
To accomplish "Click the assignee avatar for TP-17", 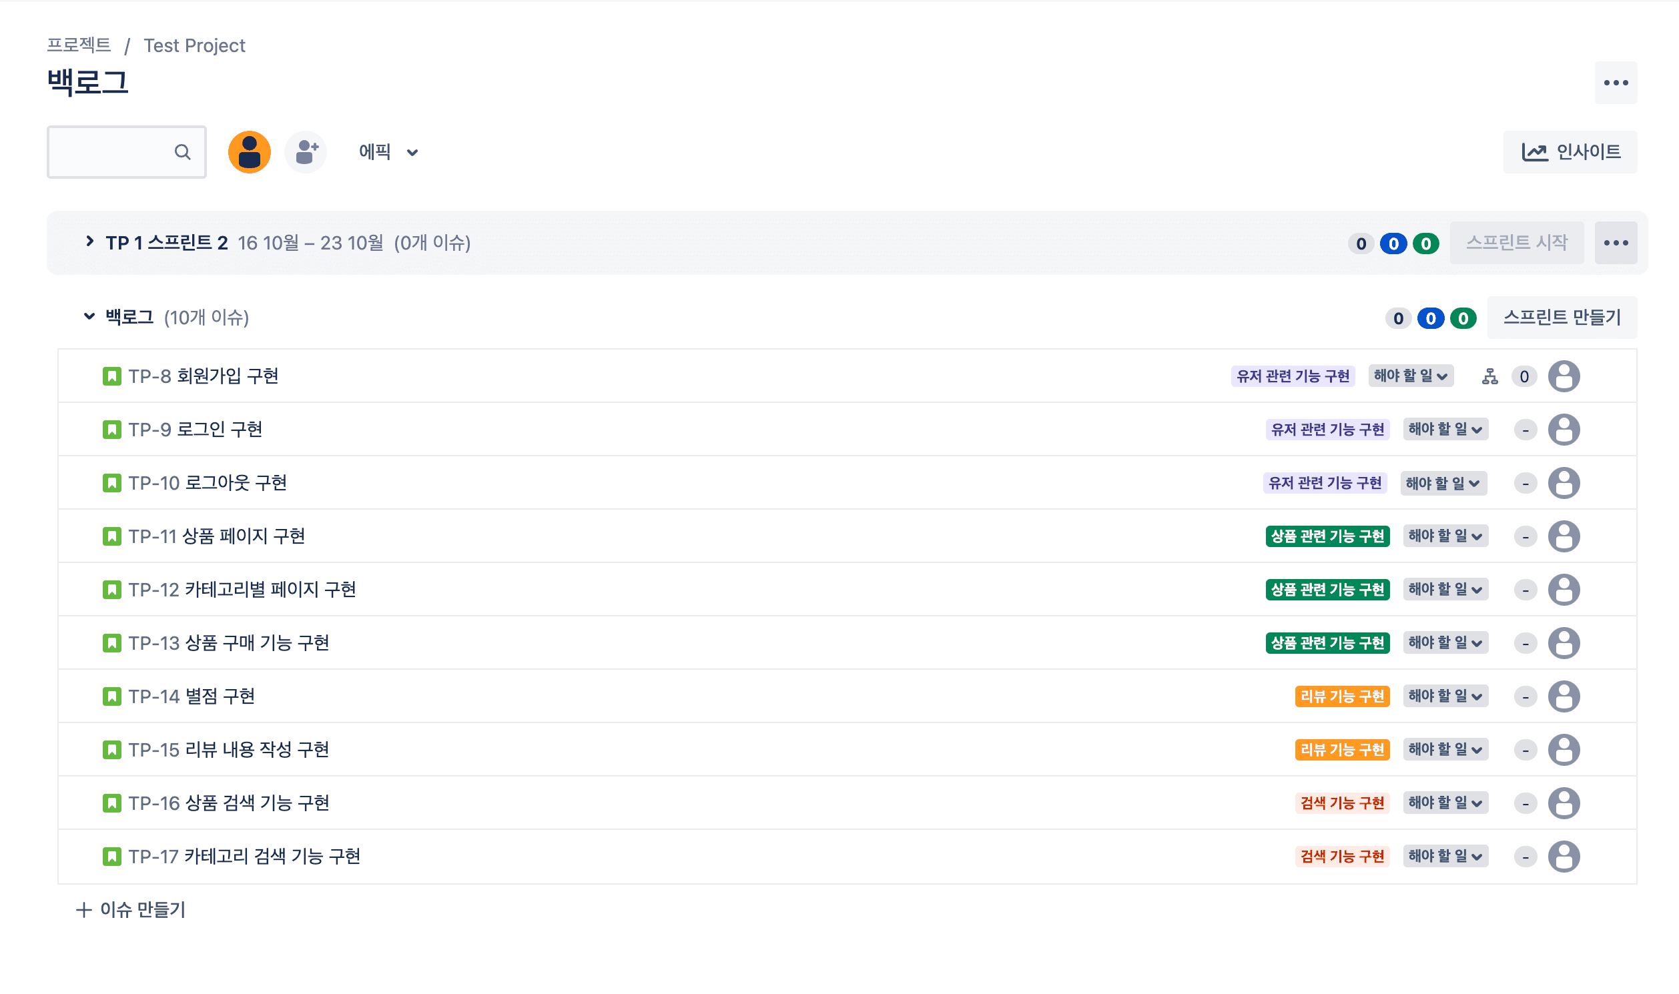I will pos(1563,856).
